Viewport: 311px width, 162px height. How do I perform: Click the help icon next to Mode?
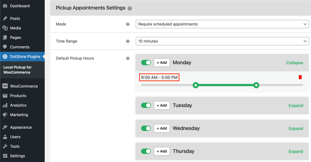click(128, 24)
